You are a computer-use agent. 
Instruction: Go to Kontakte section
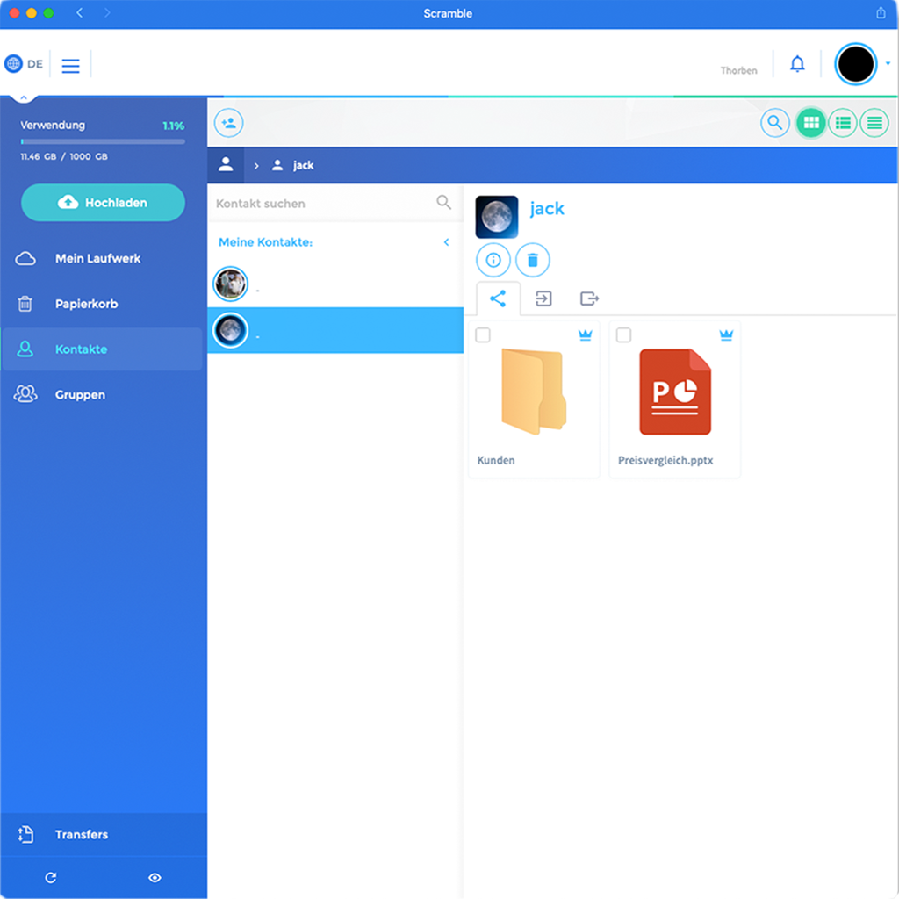102,349
